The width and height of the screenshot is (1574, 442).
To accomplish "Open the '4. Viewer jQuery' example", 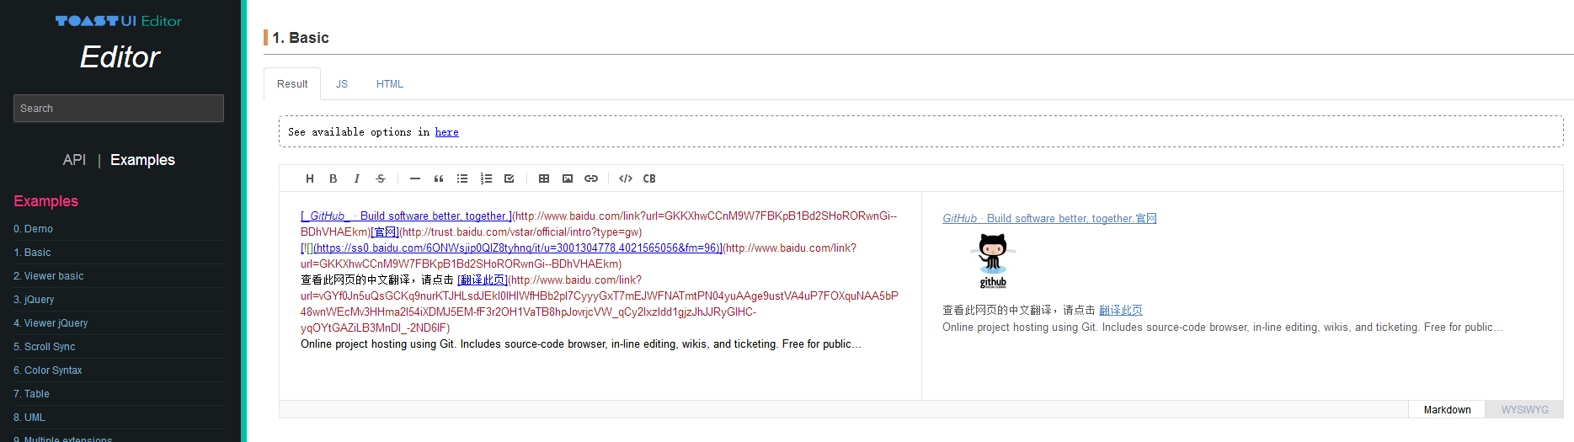I will [51, 323].
